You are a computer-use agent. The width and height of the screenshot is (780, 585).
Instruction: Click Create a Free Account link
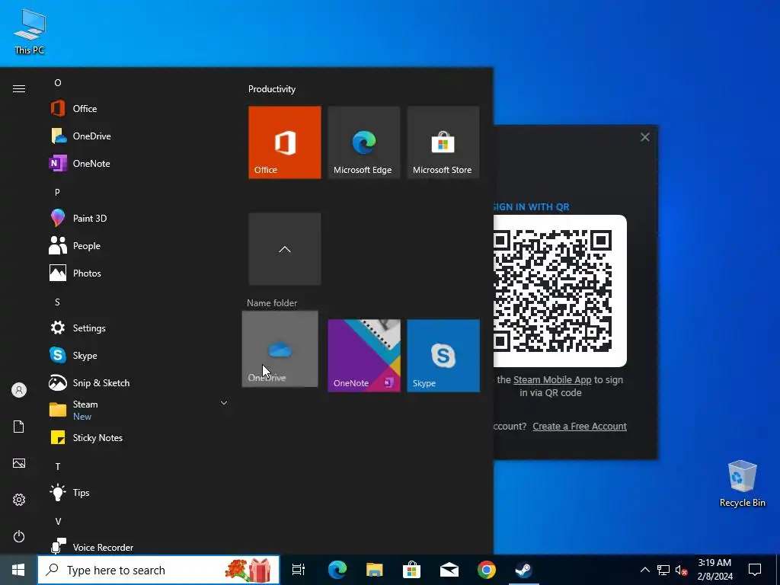pyautogui.click(x=580, y=427)
